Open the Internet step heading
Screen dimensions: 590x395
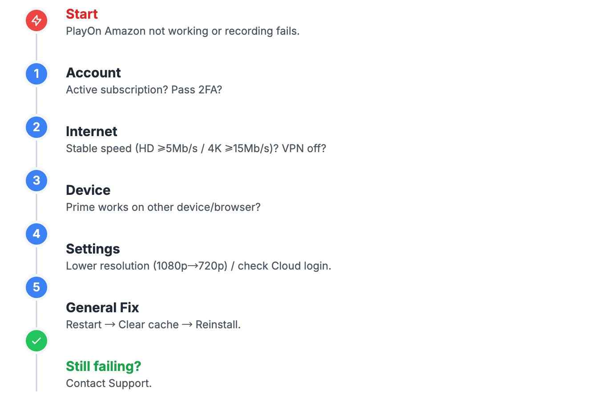click(92, 132)
